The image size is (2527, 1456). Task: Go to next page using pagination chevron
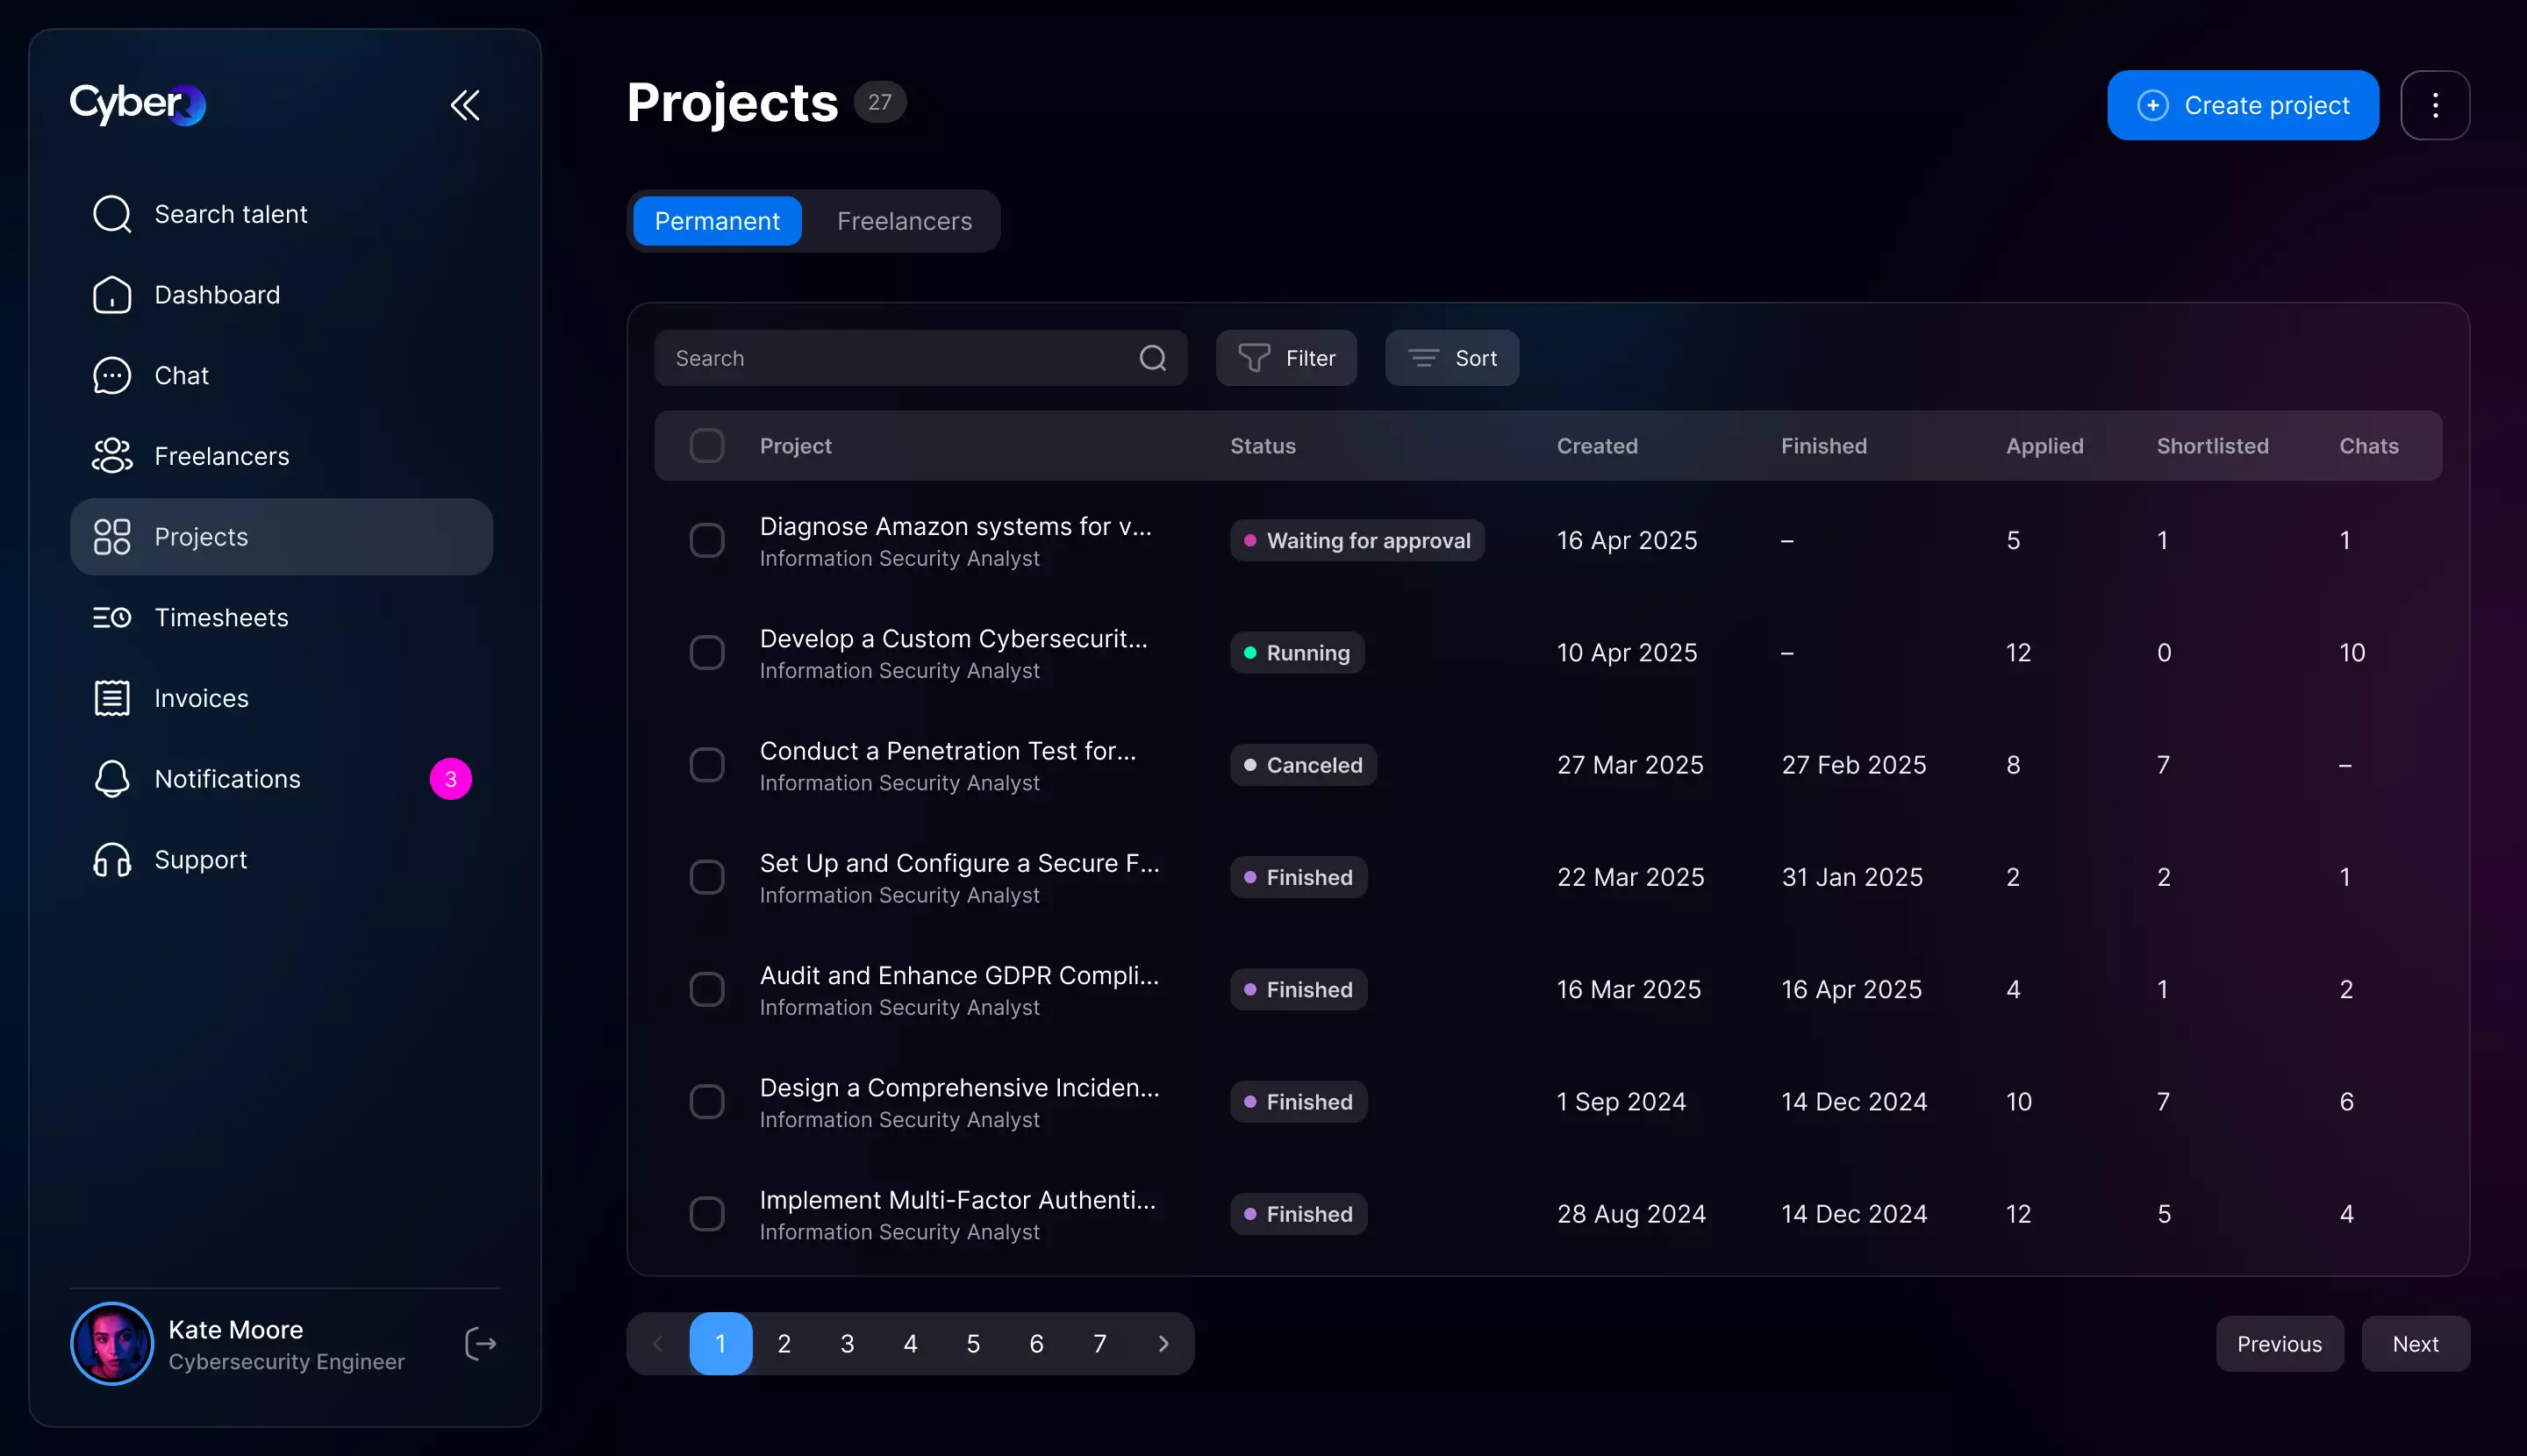click(x=1163, y=1344)
